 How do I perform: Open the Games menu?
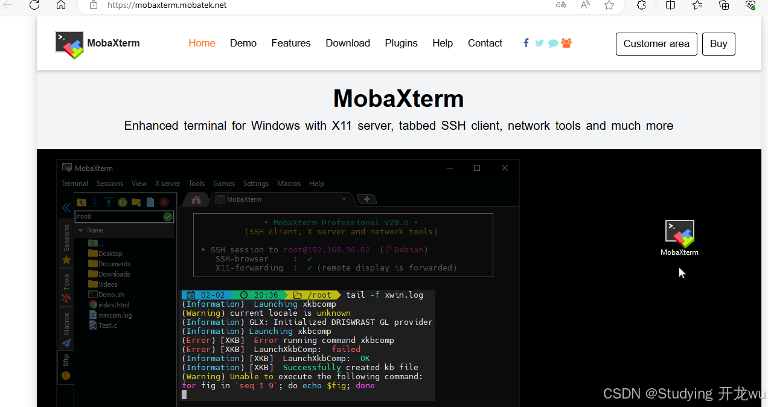(224, 184)
